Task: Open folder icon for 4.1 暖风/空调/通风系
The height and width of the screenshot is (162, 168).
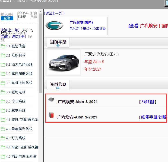Action: pos(3,120)
